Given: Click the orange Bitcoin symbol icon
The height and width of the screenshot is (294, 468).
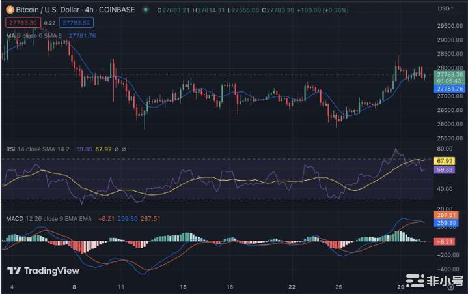Looking at the screenshot, I should click(x=10, y=9).
